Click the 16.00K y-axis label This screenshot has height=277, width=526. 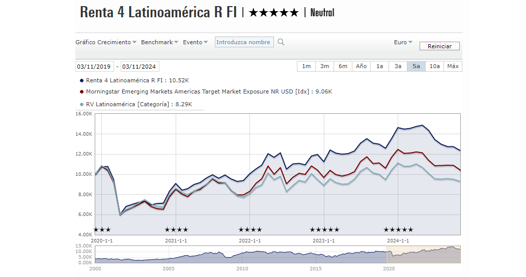click(84, 114)
